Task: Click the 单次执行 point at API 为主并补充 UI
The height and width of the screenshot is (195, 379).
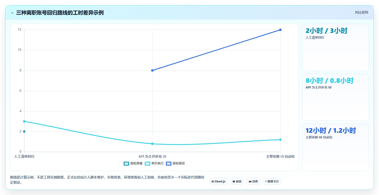Action: (152, 144)
